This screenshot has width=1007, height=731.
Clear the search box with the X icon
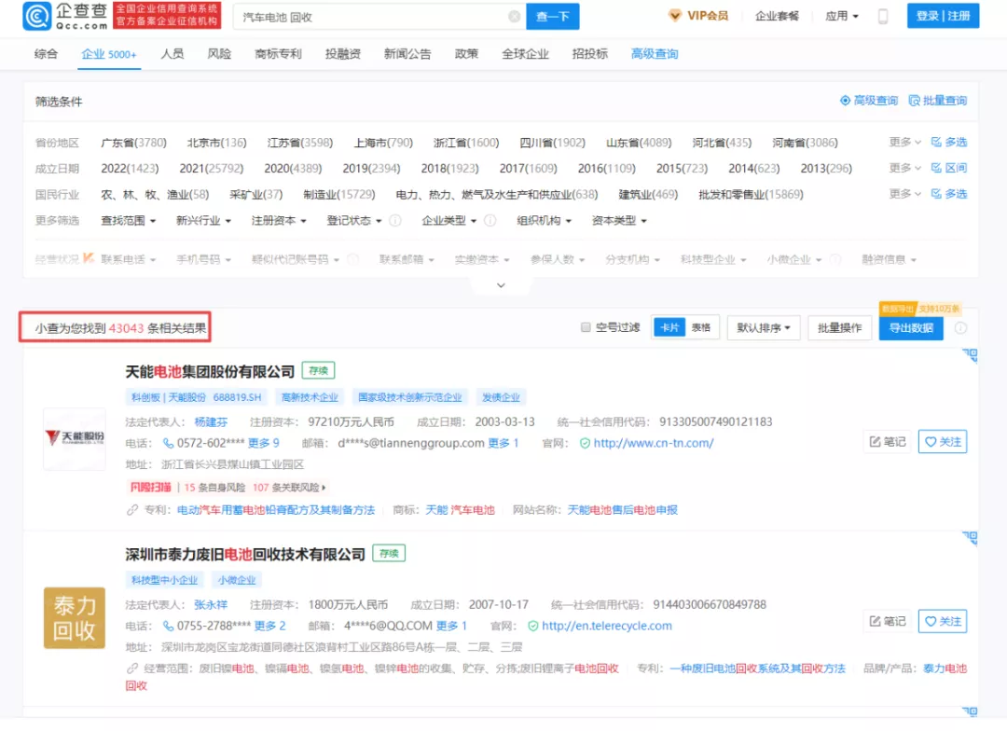(x=515, y=17)
